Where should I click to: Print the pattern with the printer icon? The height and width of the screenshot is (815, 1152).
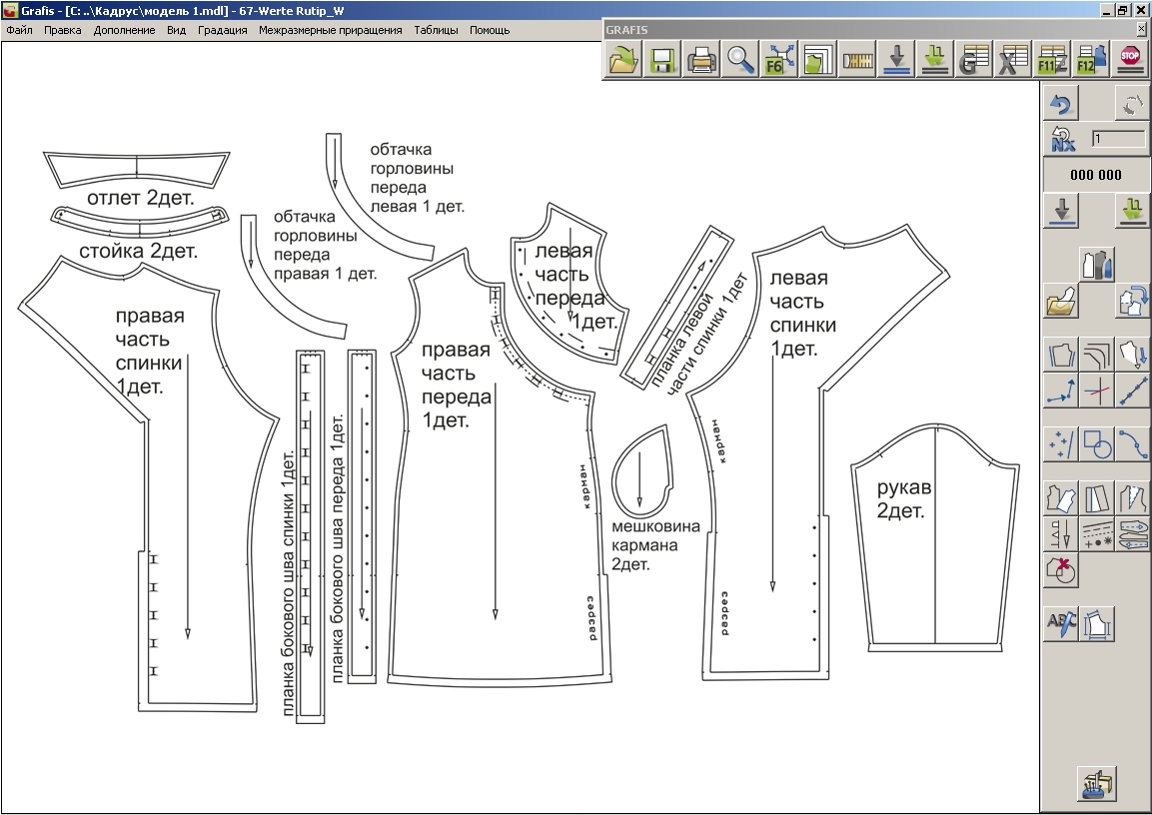[701, 60]
